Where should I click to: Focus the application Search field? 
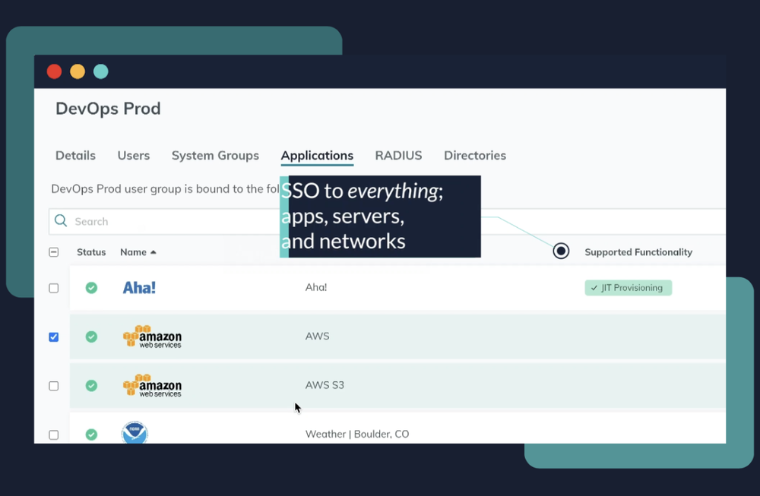click(x=175, y=222)
